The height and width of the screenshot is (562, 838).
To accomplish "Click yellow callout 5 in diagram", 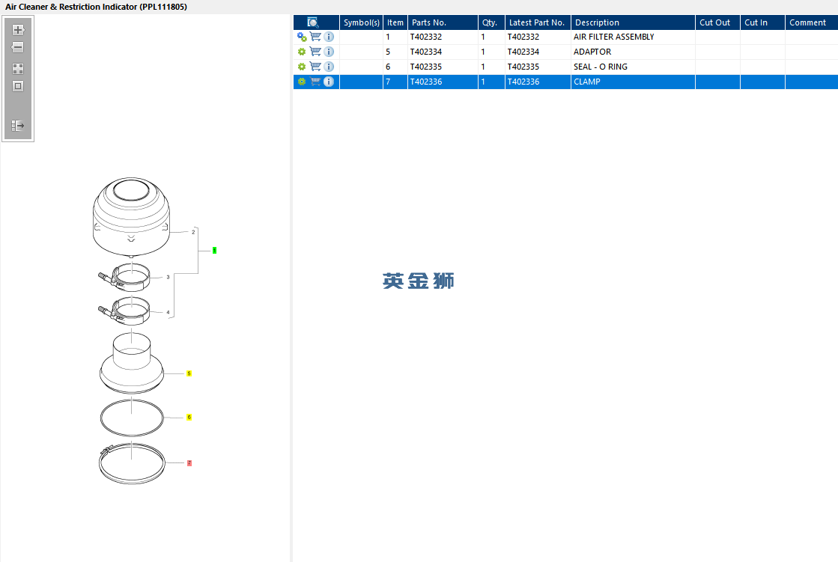I will 189,373.
